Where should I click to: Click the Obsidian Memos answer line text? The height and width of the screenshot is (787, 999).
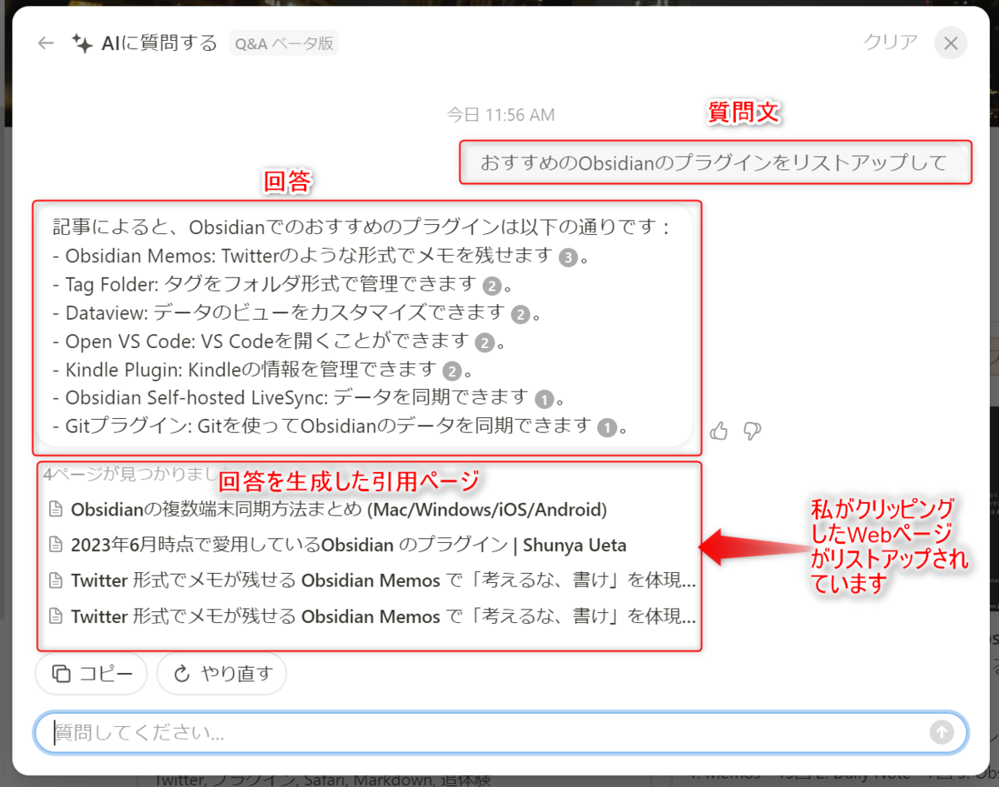click(303, 257)
